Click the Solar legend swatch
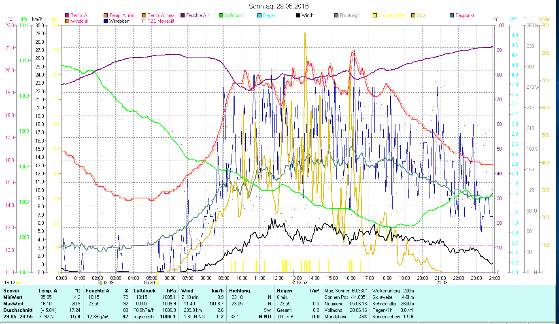This screenshot has width=559, height=324. tap(413, 15)
